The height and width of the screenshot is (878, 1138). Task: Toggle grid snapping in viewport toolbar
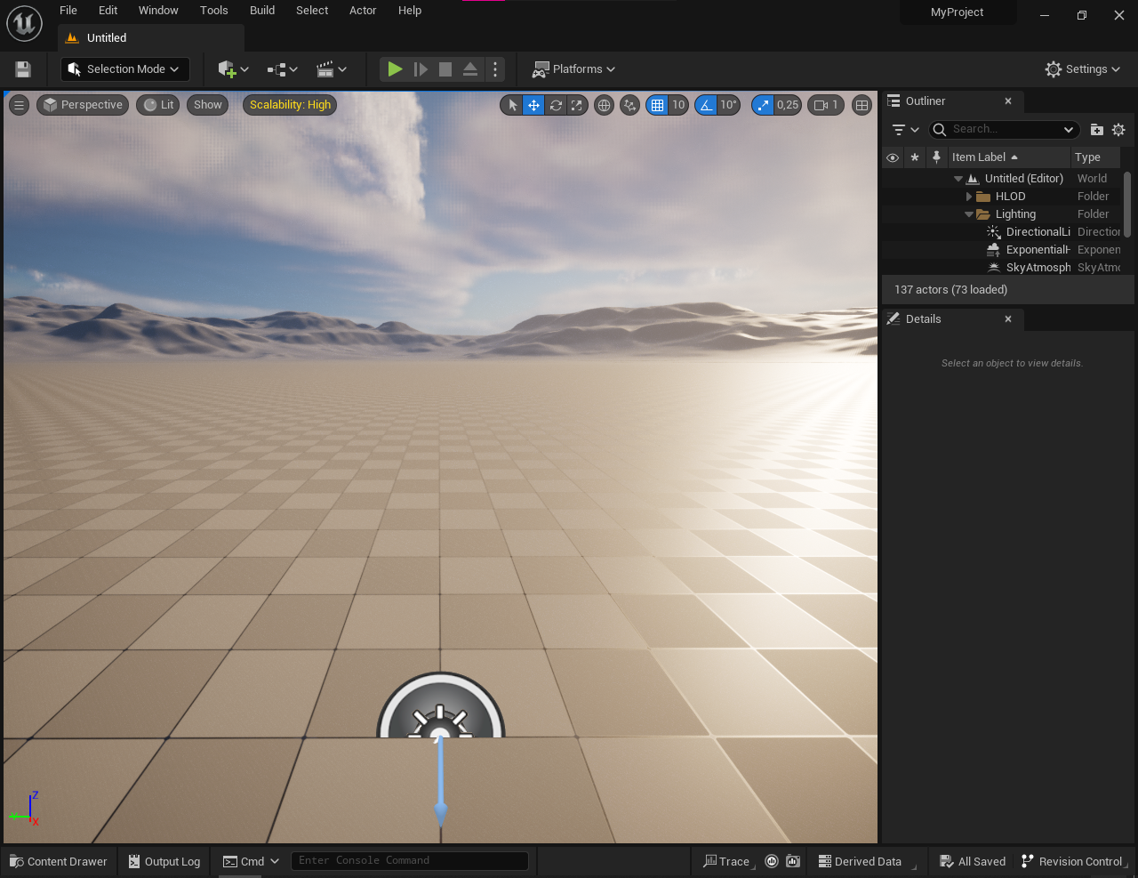tap(657, 105)
